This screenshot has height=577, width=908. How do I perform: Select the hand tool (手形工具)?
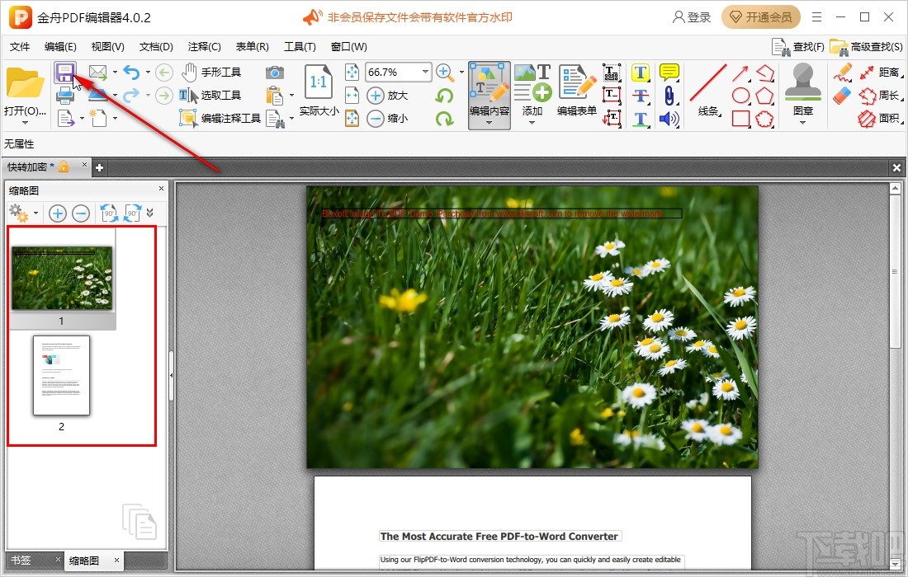coord(211,73)
